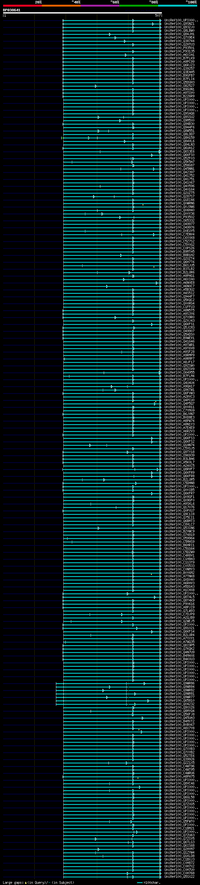Select the UniRef100_Q5FWT0 label
200x885 pixels.
click(179, 822)
